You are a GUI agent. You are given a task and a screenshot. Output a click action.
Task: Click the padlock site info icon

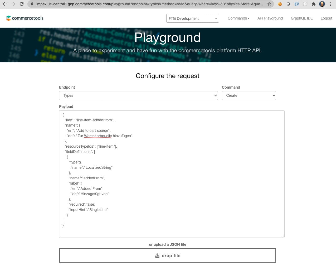(32, 4)
